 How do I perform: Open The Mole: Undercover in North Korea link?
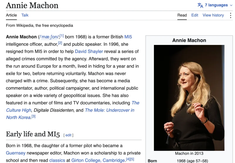click(x=70, y=114)
